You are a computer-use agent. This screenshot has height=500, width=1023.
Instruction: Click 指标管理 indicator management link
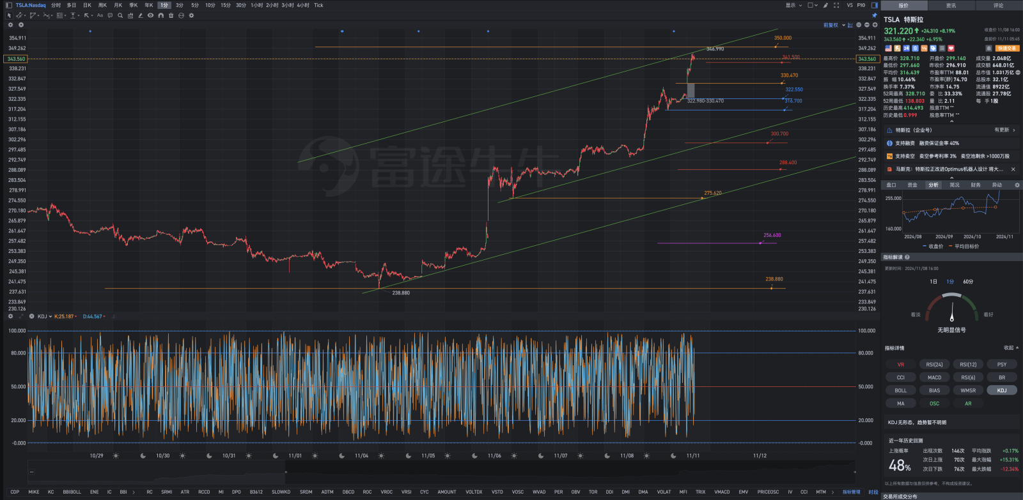851,492
